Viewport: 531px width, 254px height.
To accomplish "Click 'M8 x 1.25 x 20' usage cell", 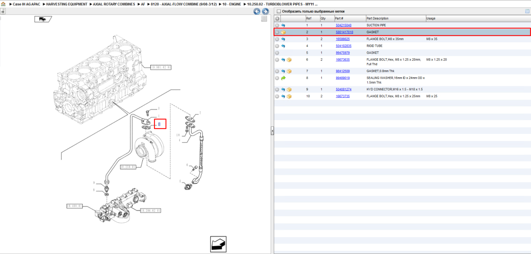I will click(436, 60).
